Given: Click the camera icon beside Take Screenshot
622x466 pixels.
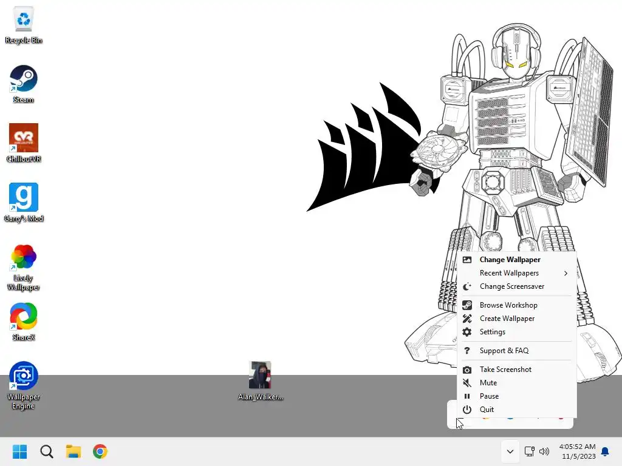Looking at the screenshot, I should 467,370.
